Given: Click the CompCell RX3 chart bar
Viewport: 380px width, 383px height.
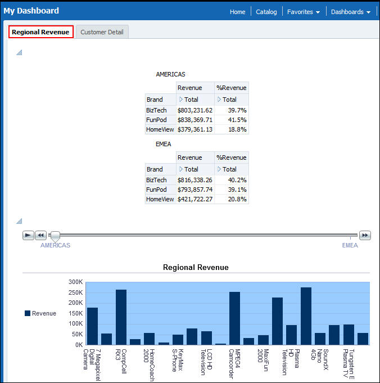Looking at the screenshot, I should point(121,317).
